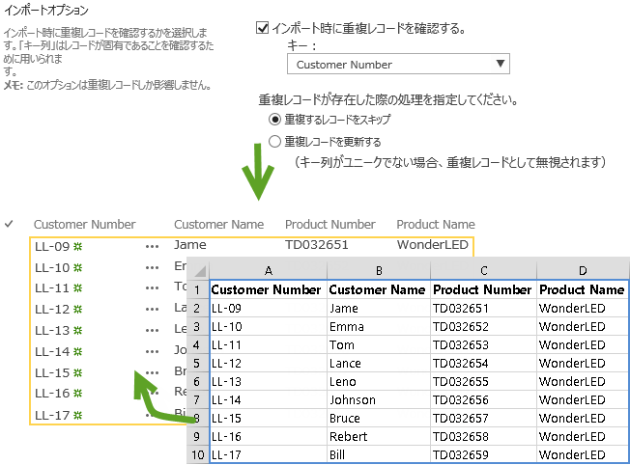Open the ellipsis menu for LL-13
This screenshot has width=630, height=465.
(x=152, y=331)
